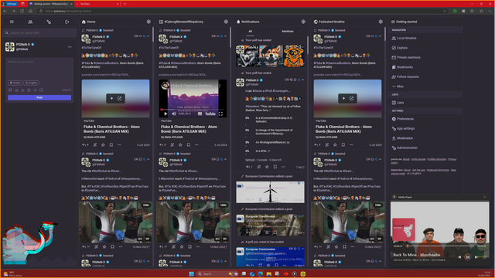Focus the Search or paste URL field

tap(39, 32)
